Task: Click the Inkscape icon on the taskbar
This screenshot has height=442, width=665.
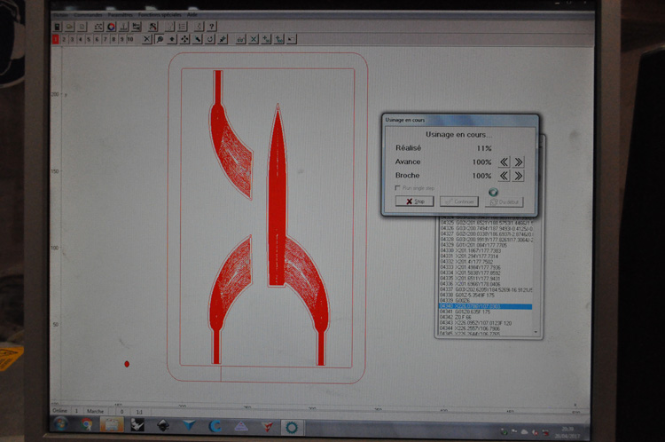Action: [x=163, y=425]
